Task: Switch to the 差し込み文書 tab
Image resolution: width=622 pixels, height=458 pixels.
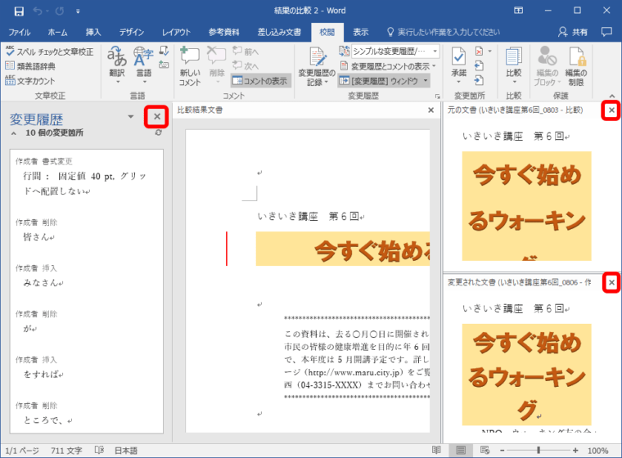Action: coord(279,32)
